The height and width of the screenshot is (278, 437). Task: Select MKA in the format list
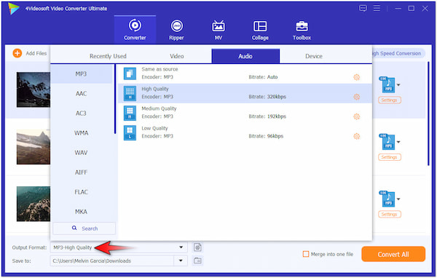[x=81, y=212]
